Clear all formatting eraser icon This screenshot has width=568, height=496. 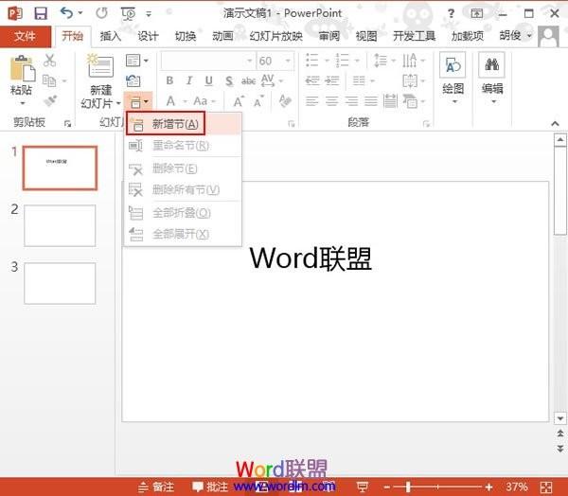285,101
